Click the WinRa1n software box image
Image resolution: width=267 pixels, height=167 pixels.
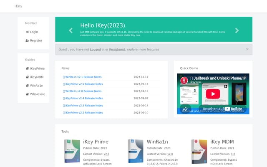click(136, 151)
